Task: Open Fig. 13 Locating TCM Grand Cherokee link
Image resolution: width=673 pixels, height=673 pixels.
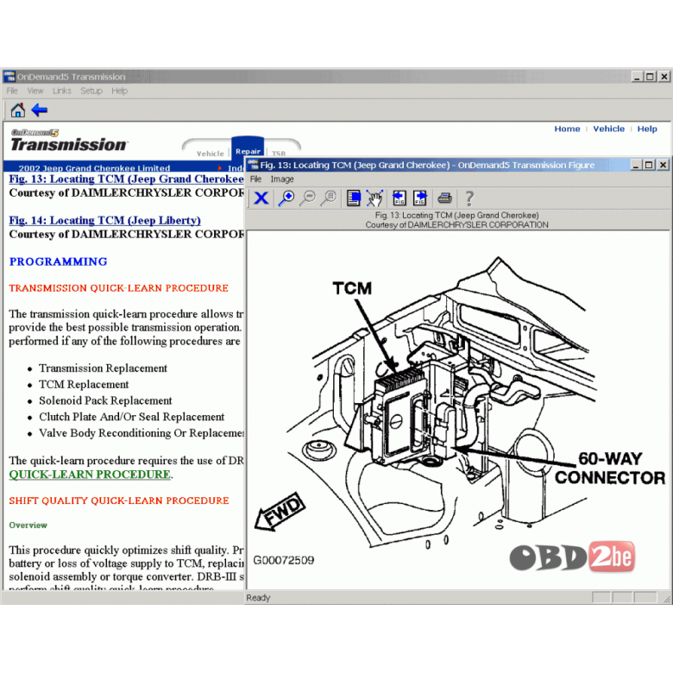Action: click(x=126, y=179)
